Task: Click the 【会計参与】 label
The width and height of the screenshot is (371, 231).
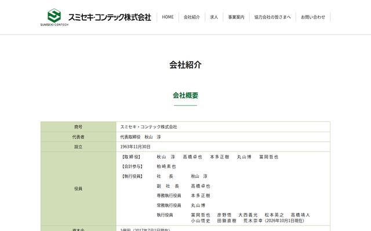Action: pyautogui.click(x=133, y=167)
